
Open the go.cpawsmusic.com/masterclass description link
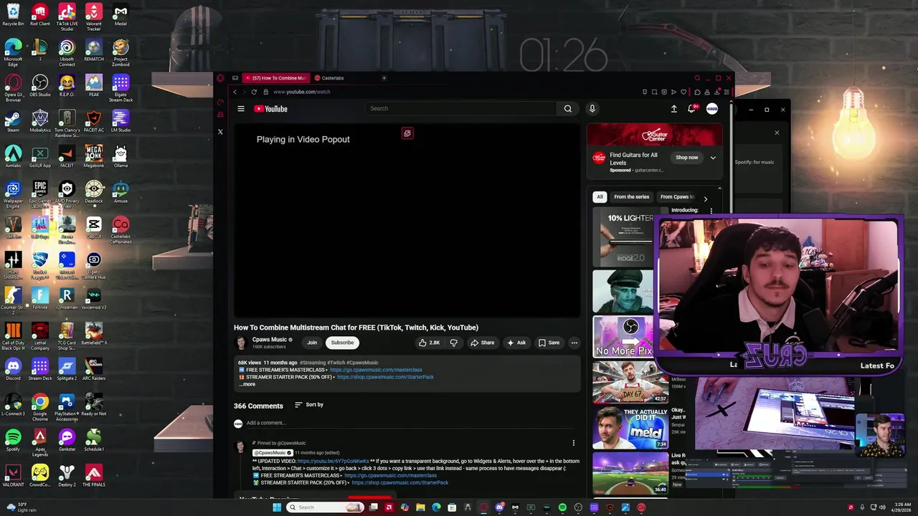point(376,370)
